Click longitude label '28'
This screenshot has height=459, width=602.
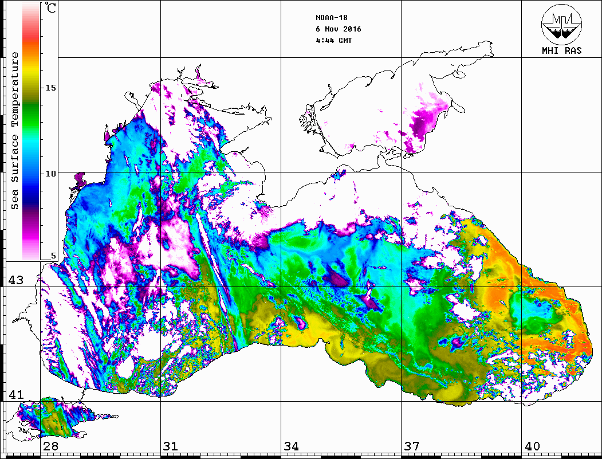pos(50,446)
